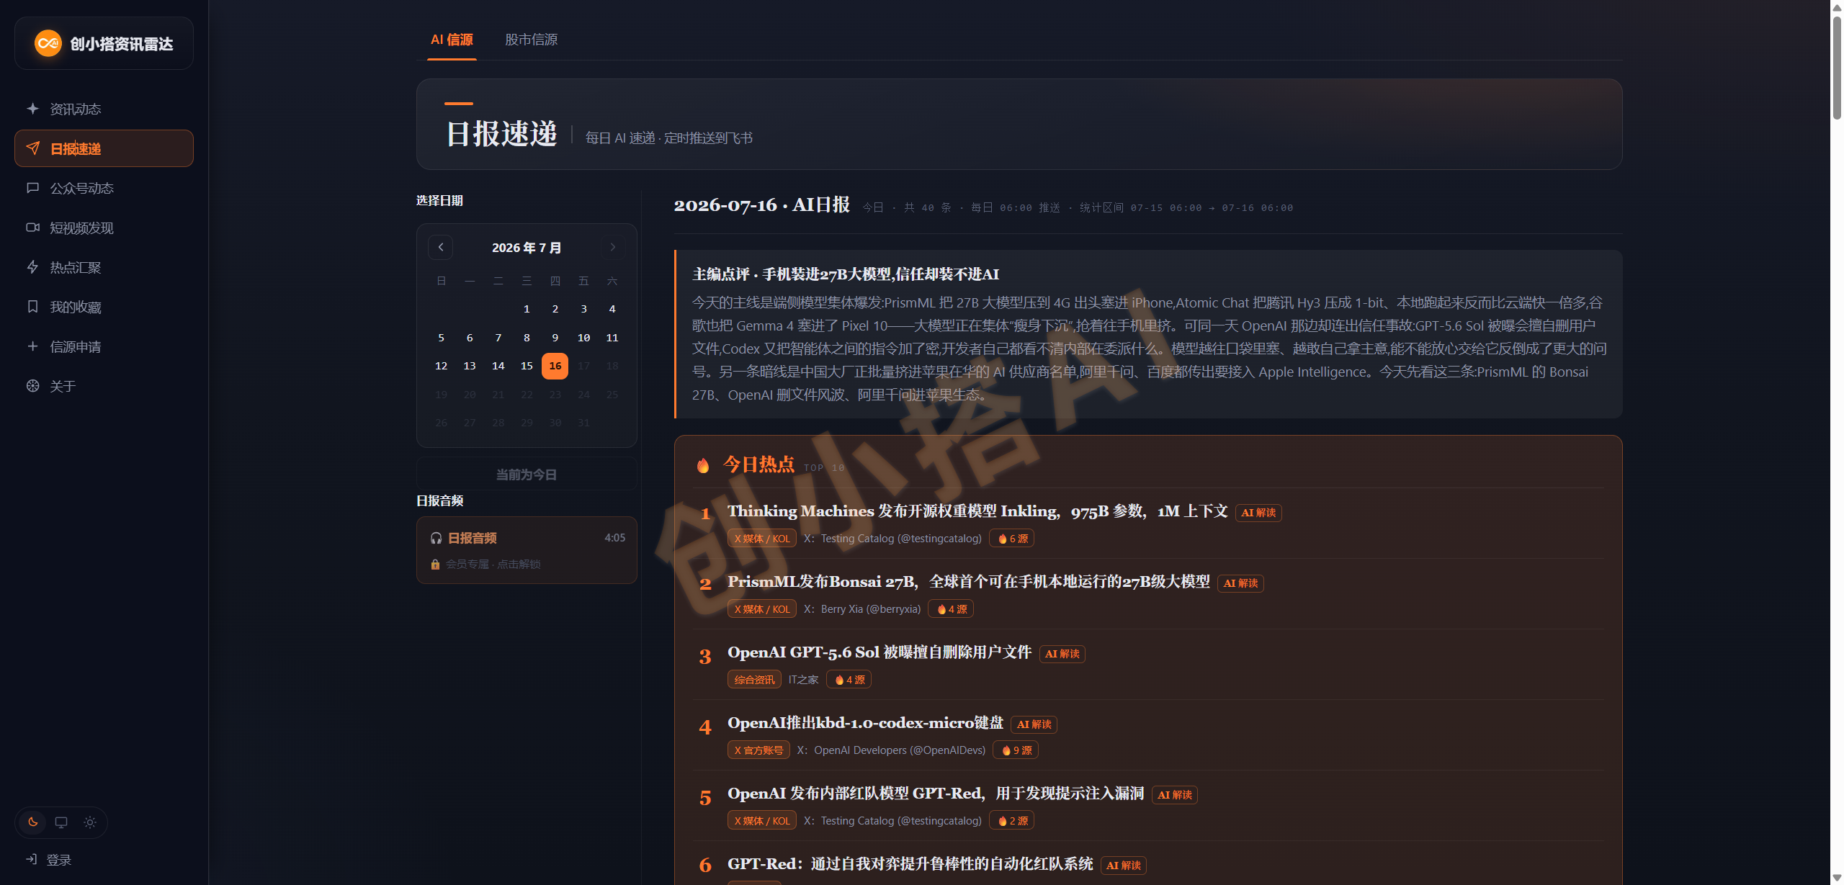This screenshot has height=885, width=1844.
Task: Click the 关于 icon in sidebar
Action: click(32, 386)
